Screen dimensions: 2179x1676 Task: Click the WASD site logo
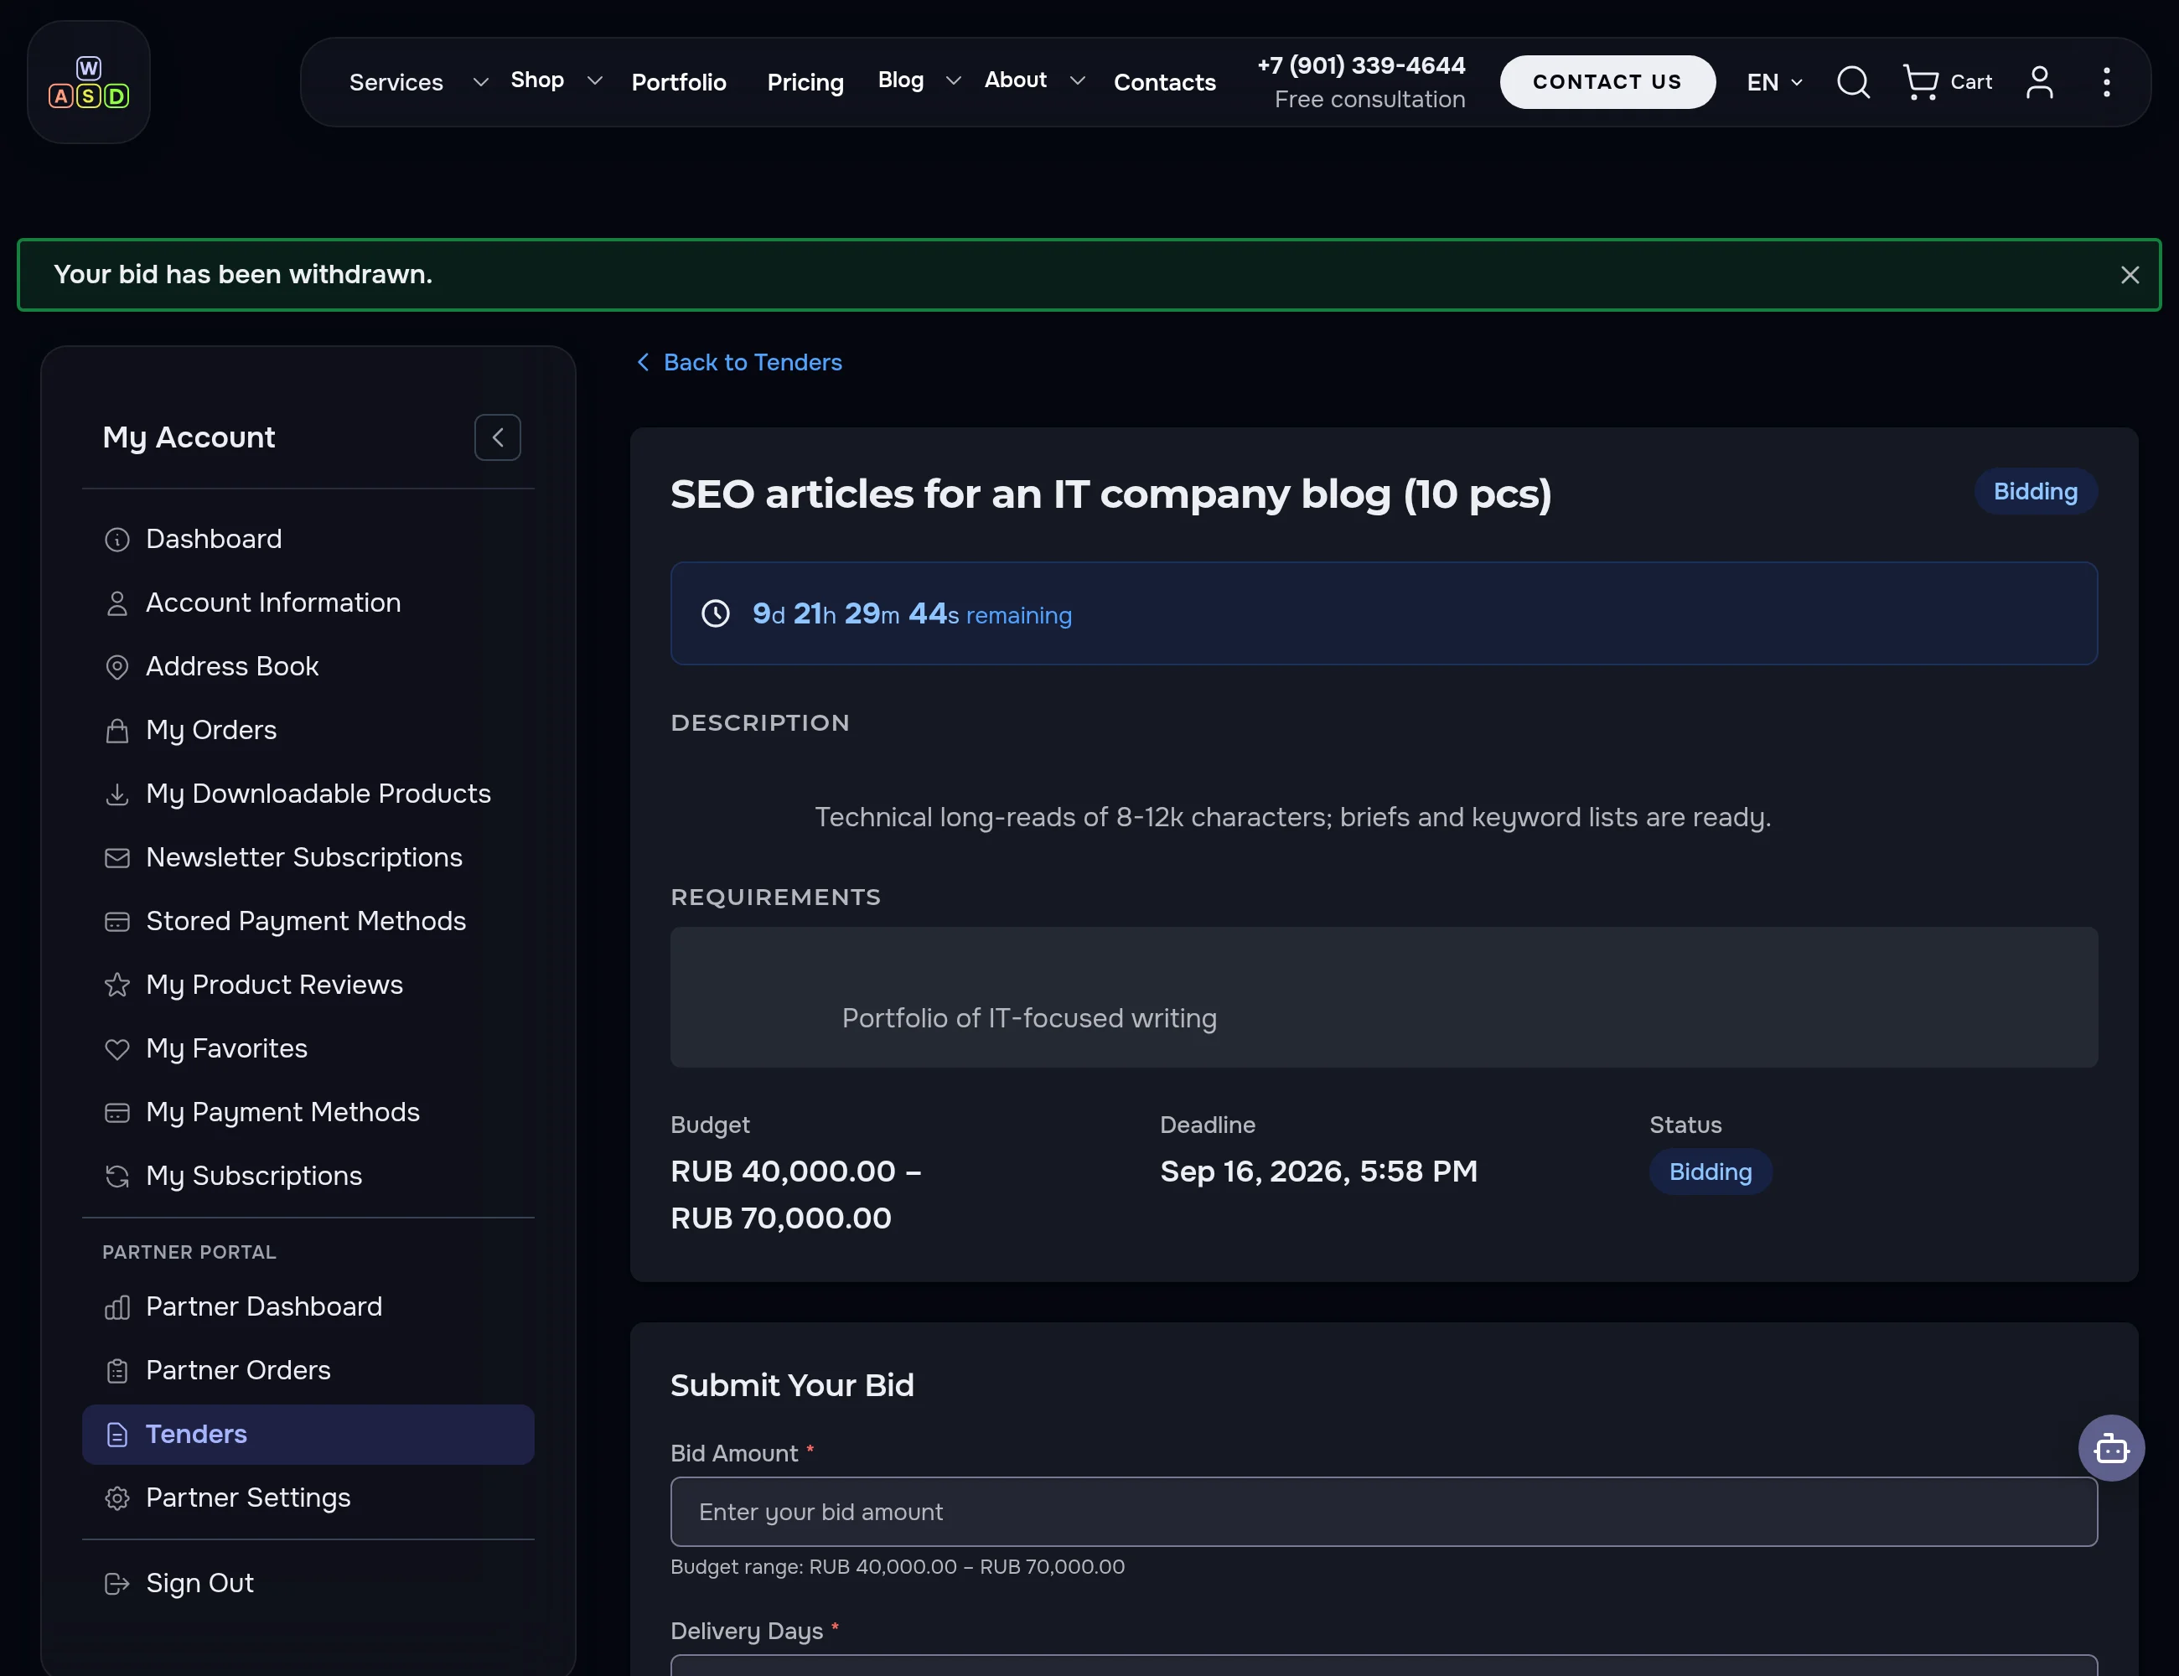click(89, 82)
